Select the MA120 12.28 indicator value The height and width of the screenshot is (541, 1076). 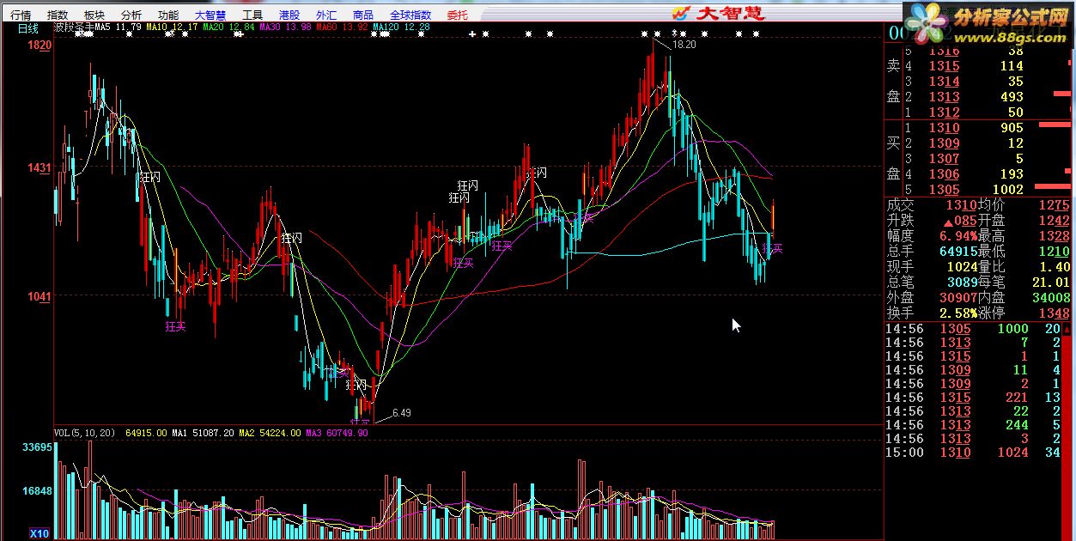pos(401,27)
